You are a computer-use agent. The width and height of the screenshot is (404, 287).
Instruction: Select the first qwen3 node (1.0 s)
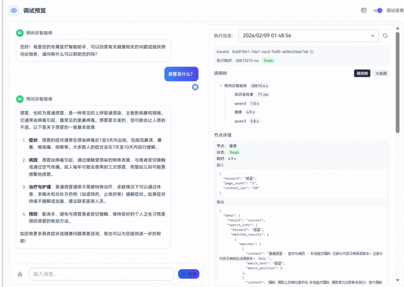(240, 103)
